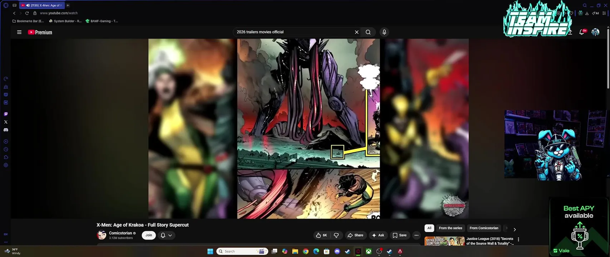
Task: Open BAMF-Gaming bookmark
Action: 102,21
